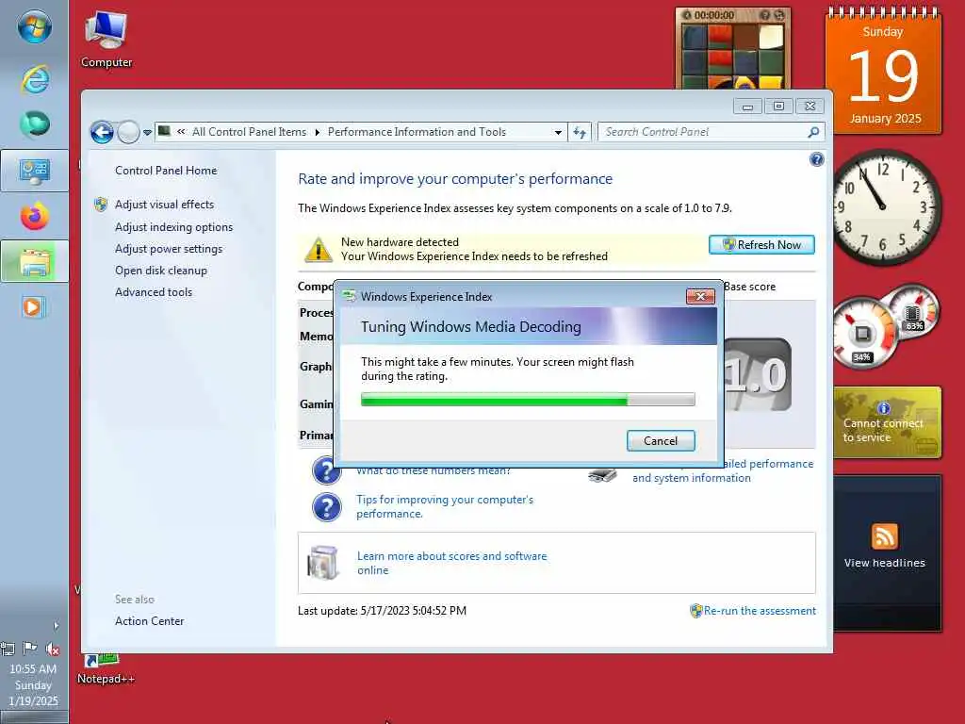Click the Windows Experience Index dialog title icon

350,296
